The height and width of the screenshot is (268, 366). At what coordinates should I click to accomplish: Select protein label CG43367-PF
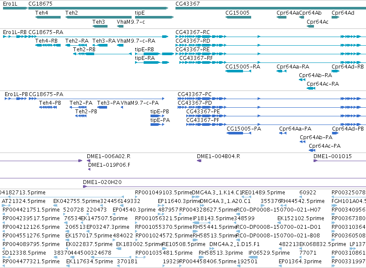pos(203,120)
